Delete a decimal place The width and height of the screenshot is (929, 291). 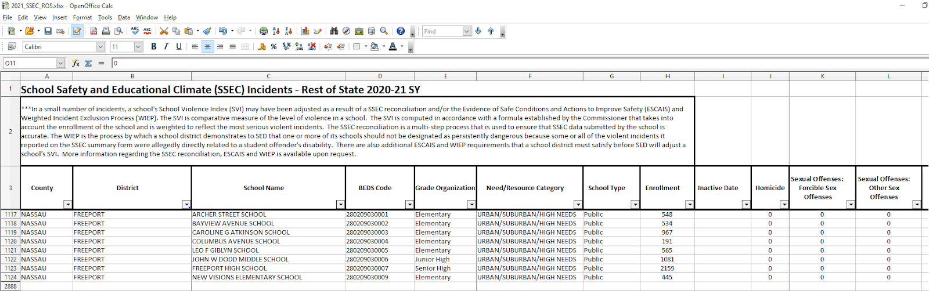pyautogui.click(x=312, y=46)
